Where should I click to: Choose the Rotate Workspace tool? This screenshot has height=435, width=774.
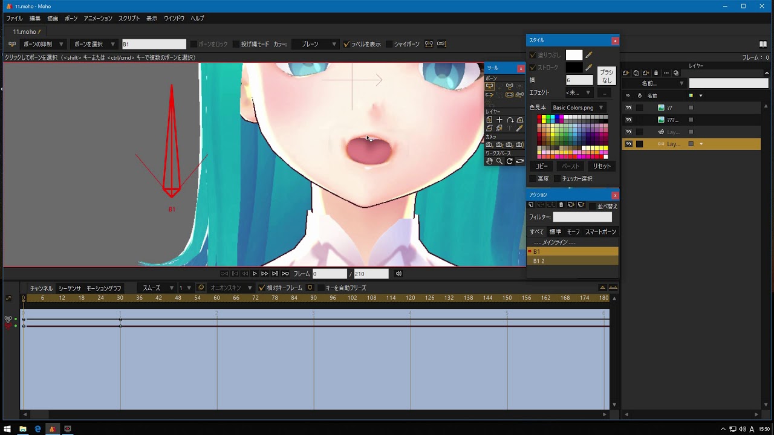pos(510,161)
